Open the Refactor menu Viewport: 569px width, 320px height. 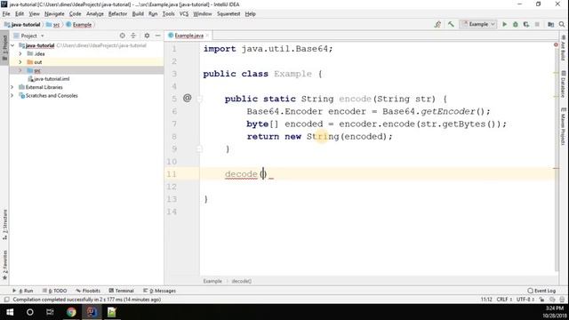(x=117, y=14)
